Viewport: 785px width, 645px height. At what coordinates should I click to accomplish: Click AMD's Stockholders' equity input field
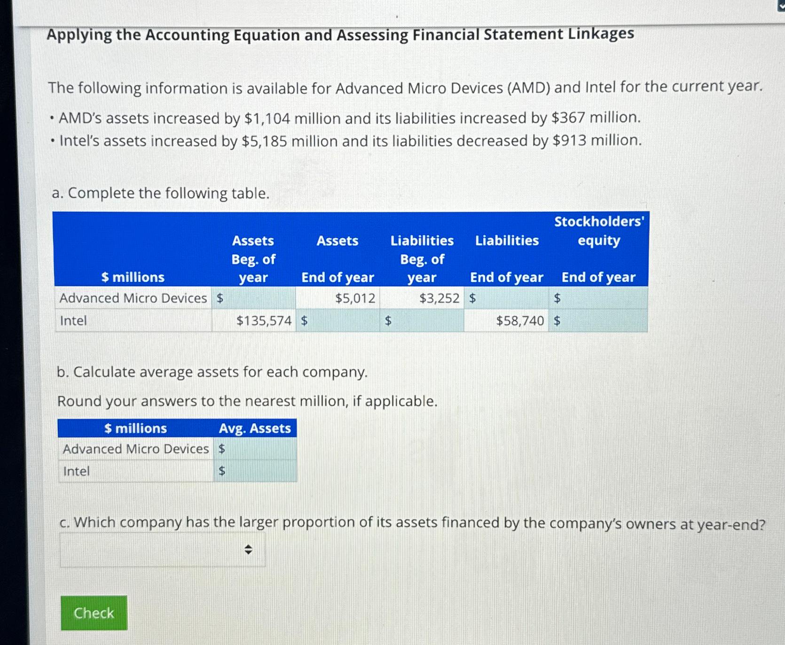click(x=597, y=298)
